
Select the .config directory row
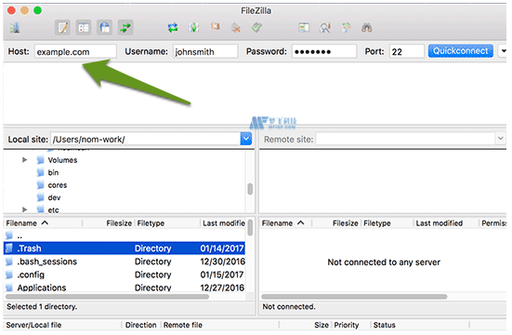point(125,275)
